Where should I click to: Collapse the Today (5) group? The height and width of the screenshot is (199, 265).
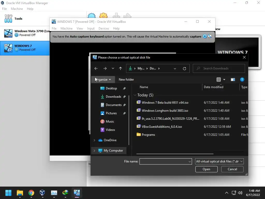135,95
